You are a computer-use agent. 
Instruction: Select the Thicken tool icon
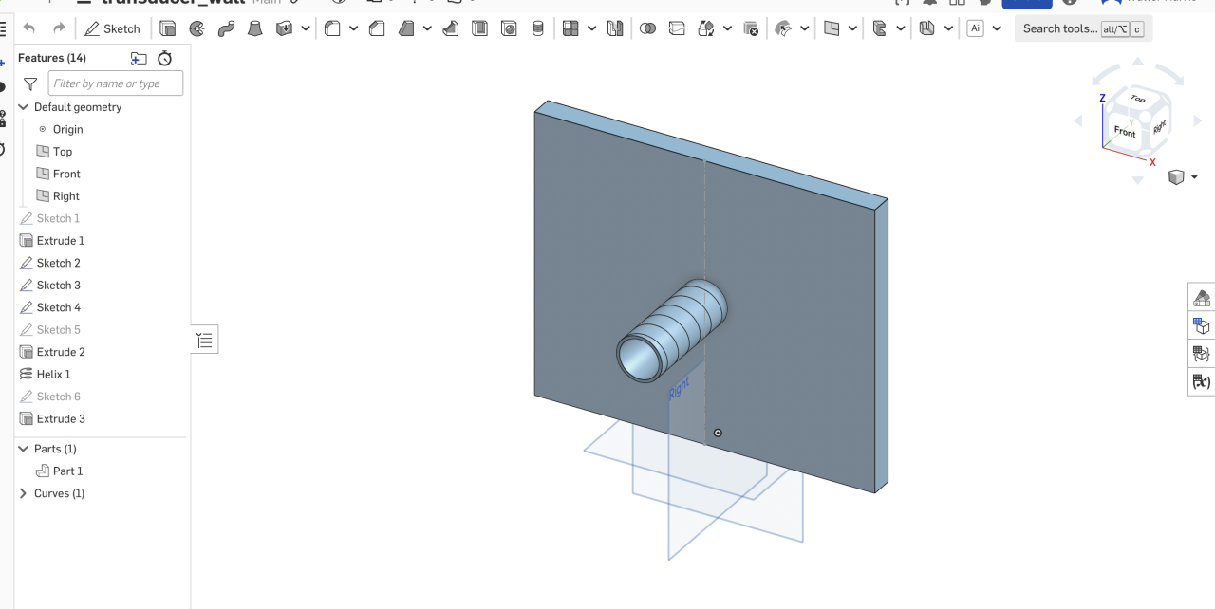pyautogui.click(x=284, y=28)
